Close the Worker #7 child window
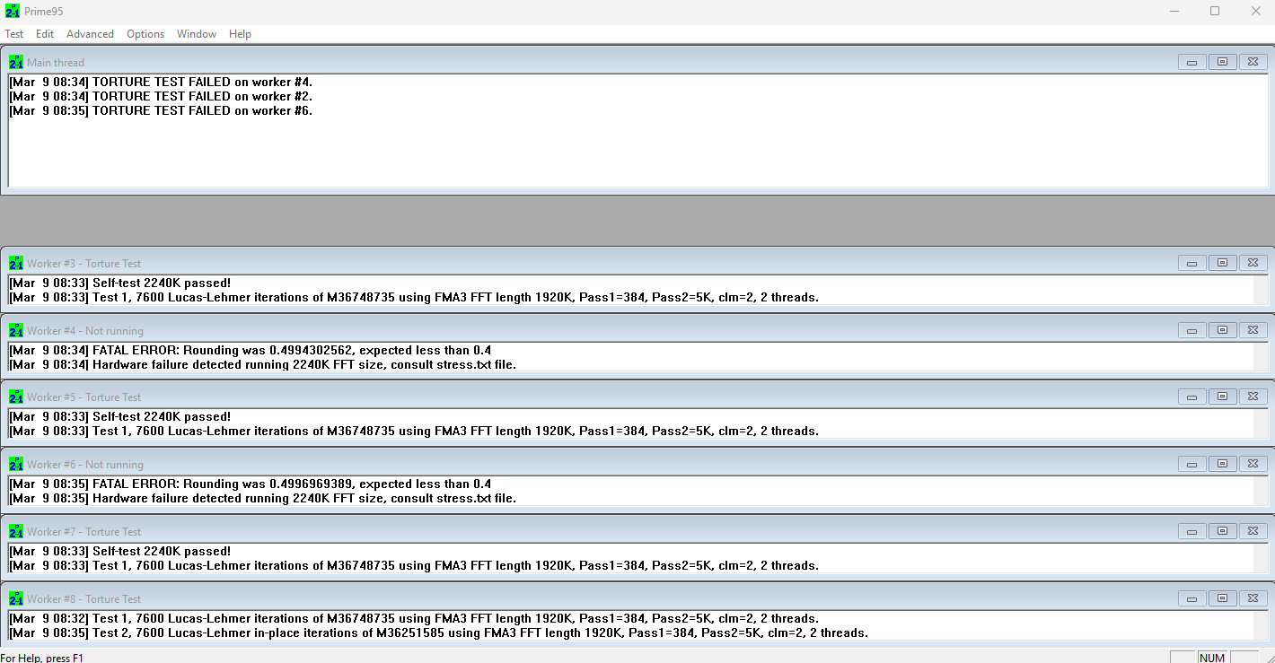1275x663 pixels. pos(1253,531)
